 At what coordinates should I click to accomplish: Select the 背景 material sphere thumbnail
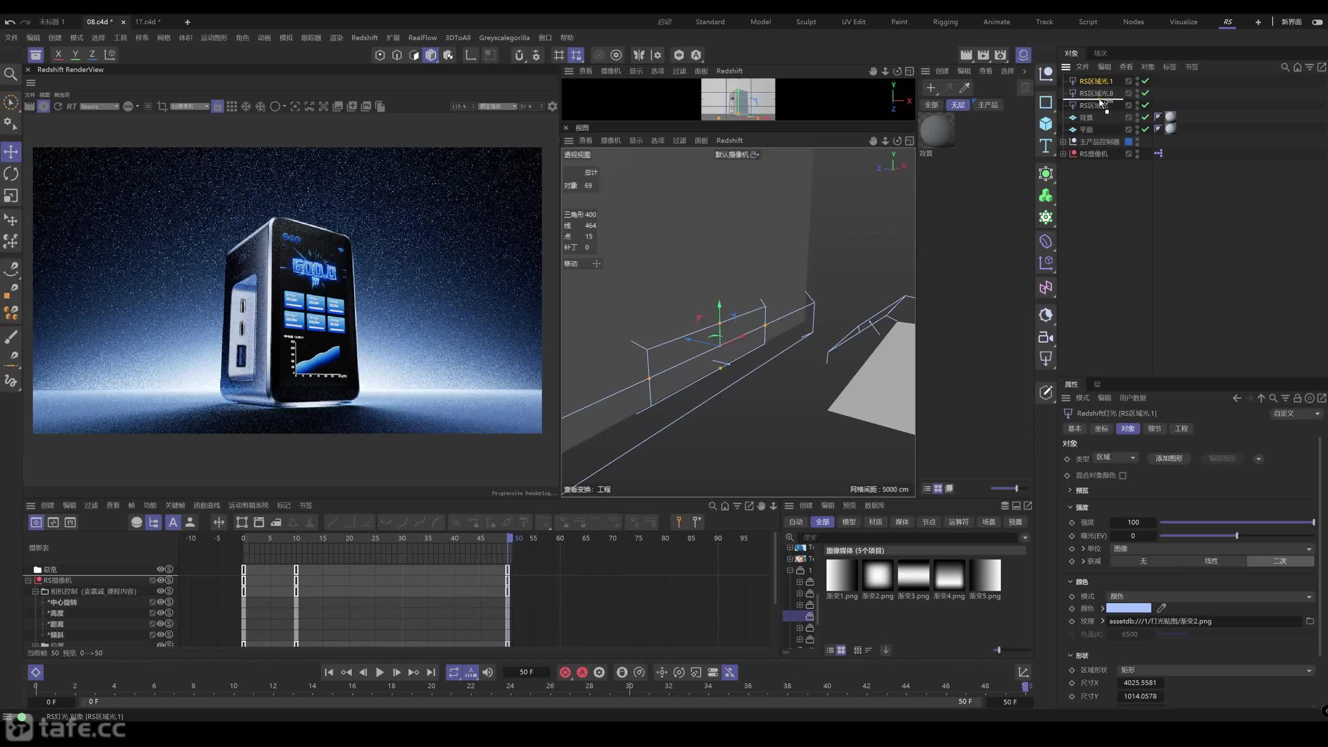tap(936, 130)
